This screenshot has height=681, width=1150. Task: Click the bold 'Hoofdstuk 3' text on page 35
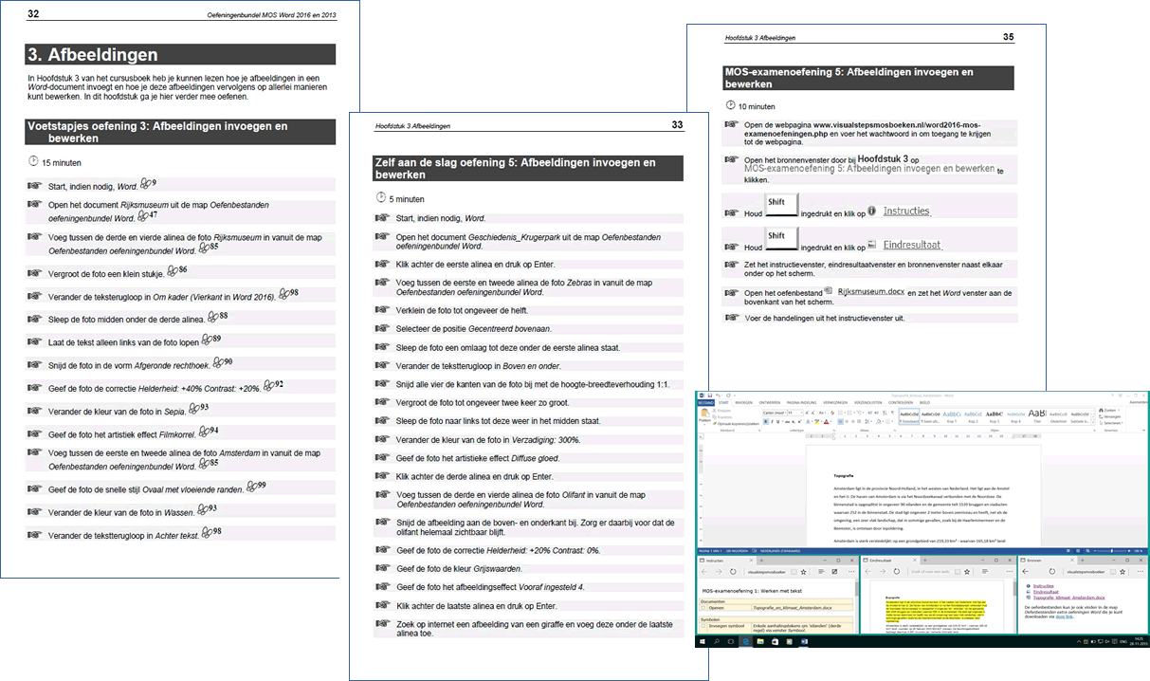pos(884,159)
